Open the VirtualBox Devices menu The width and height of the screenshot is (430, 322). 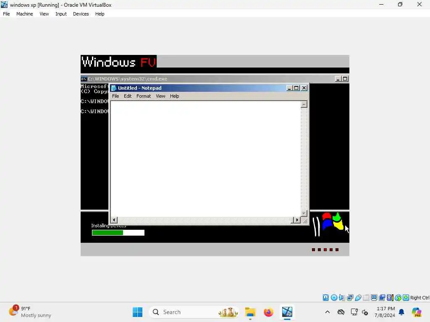81,14
